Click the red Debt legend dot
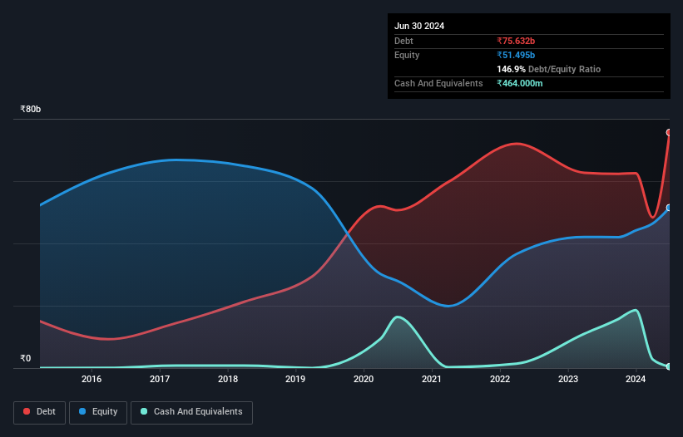 pos(27,411)
